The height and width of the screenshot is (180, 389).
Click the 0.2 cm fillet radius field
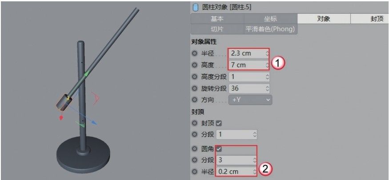click(237, 171)
